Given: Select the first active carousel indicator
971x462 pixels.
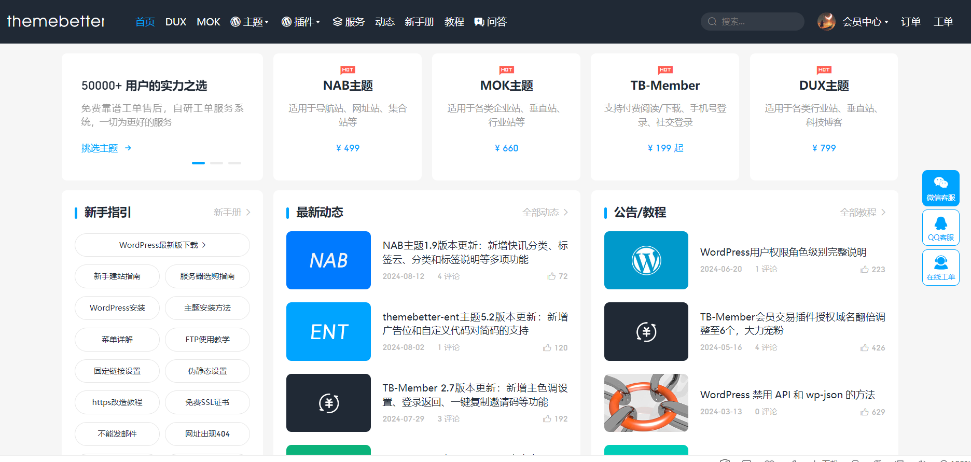Looking at the screenshot, I should tap(198, 163).
